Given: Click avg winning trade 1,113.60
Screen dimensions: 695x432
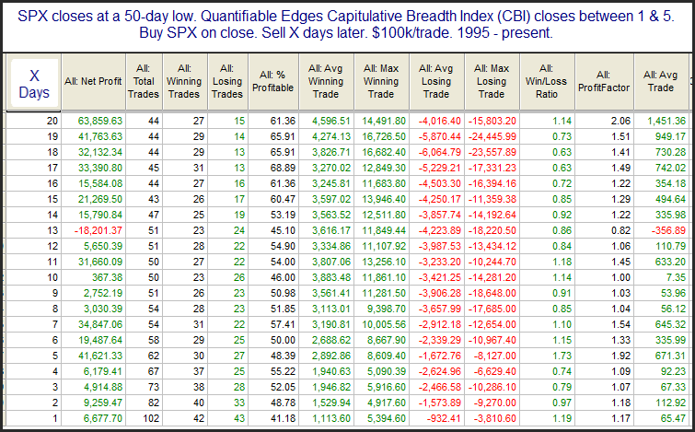Looking at the screenshot, I should (331, 418).
